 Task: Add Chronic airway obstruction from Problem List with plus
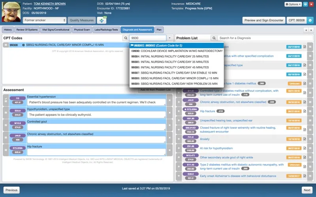179,102
